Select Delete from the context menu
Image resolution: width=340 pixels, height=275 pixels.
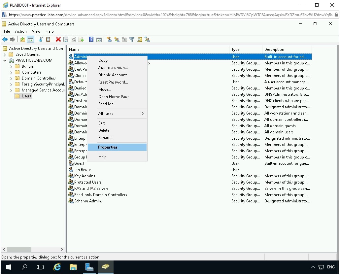117,130
